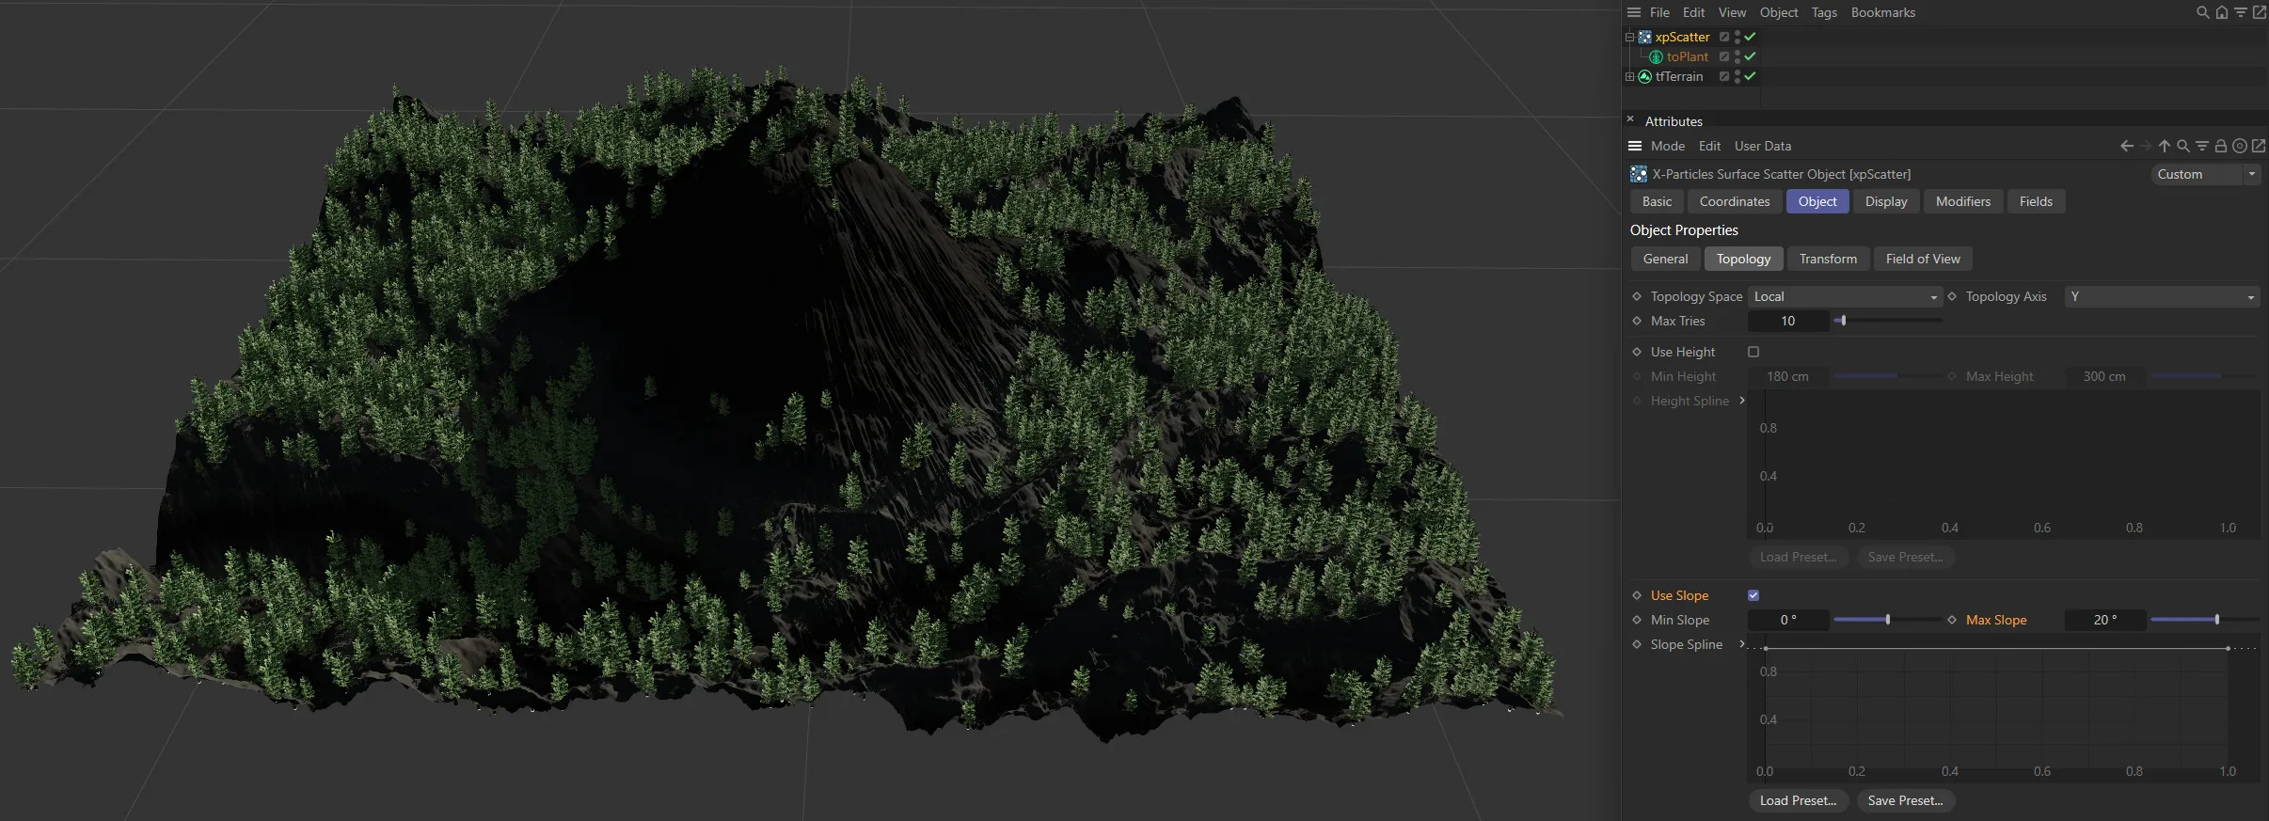Click the Topology Space keyframe diamond
2269x821 pixels.
coord(1637,296)
